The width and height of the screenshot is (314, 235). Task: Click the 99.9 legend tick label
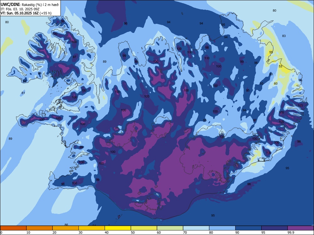tap(290, 232)
